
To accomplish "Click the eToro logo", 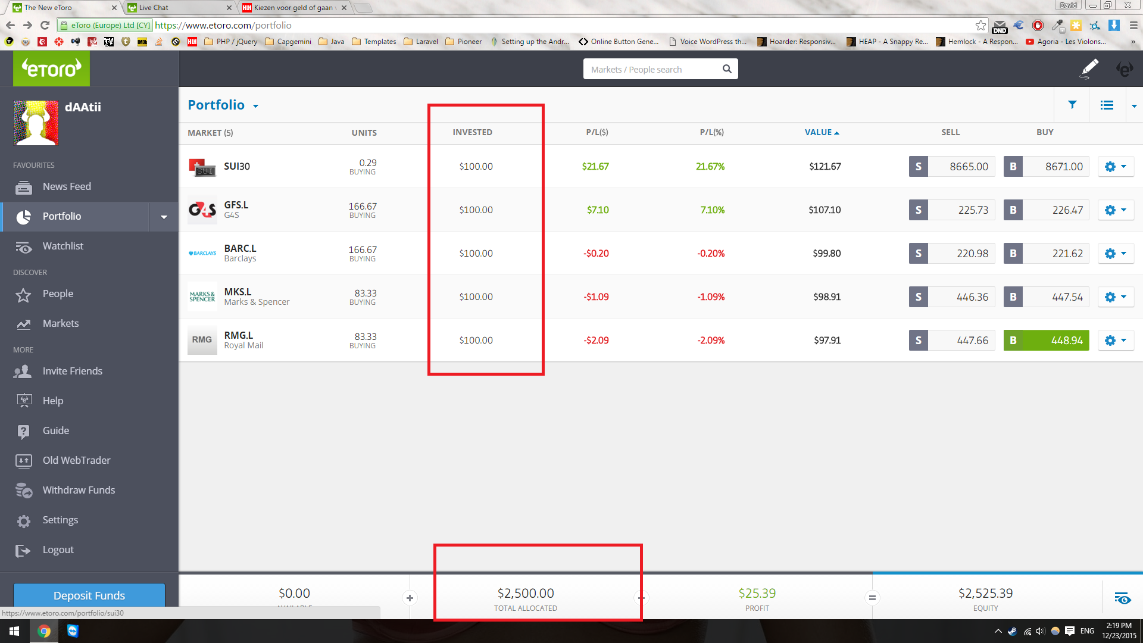I will pos(51,68).
